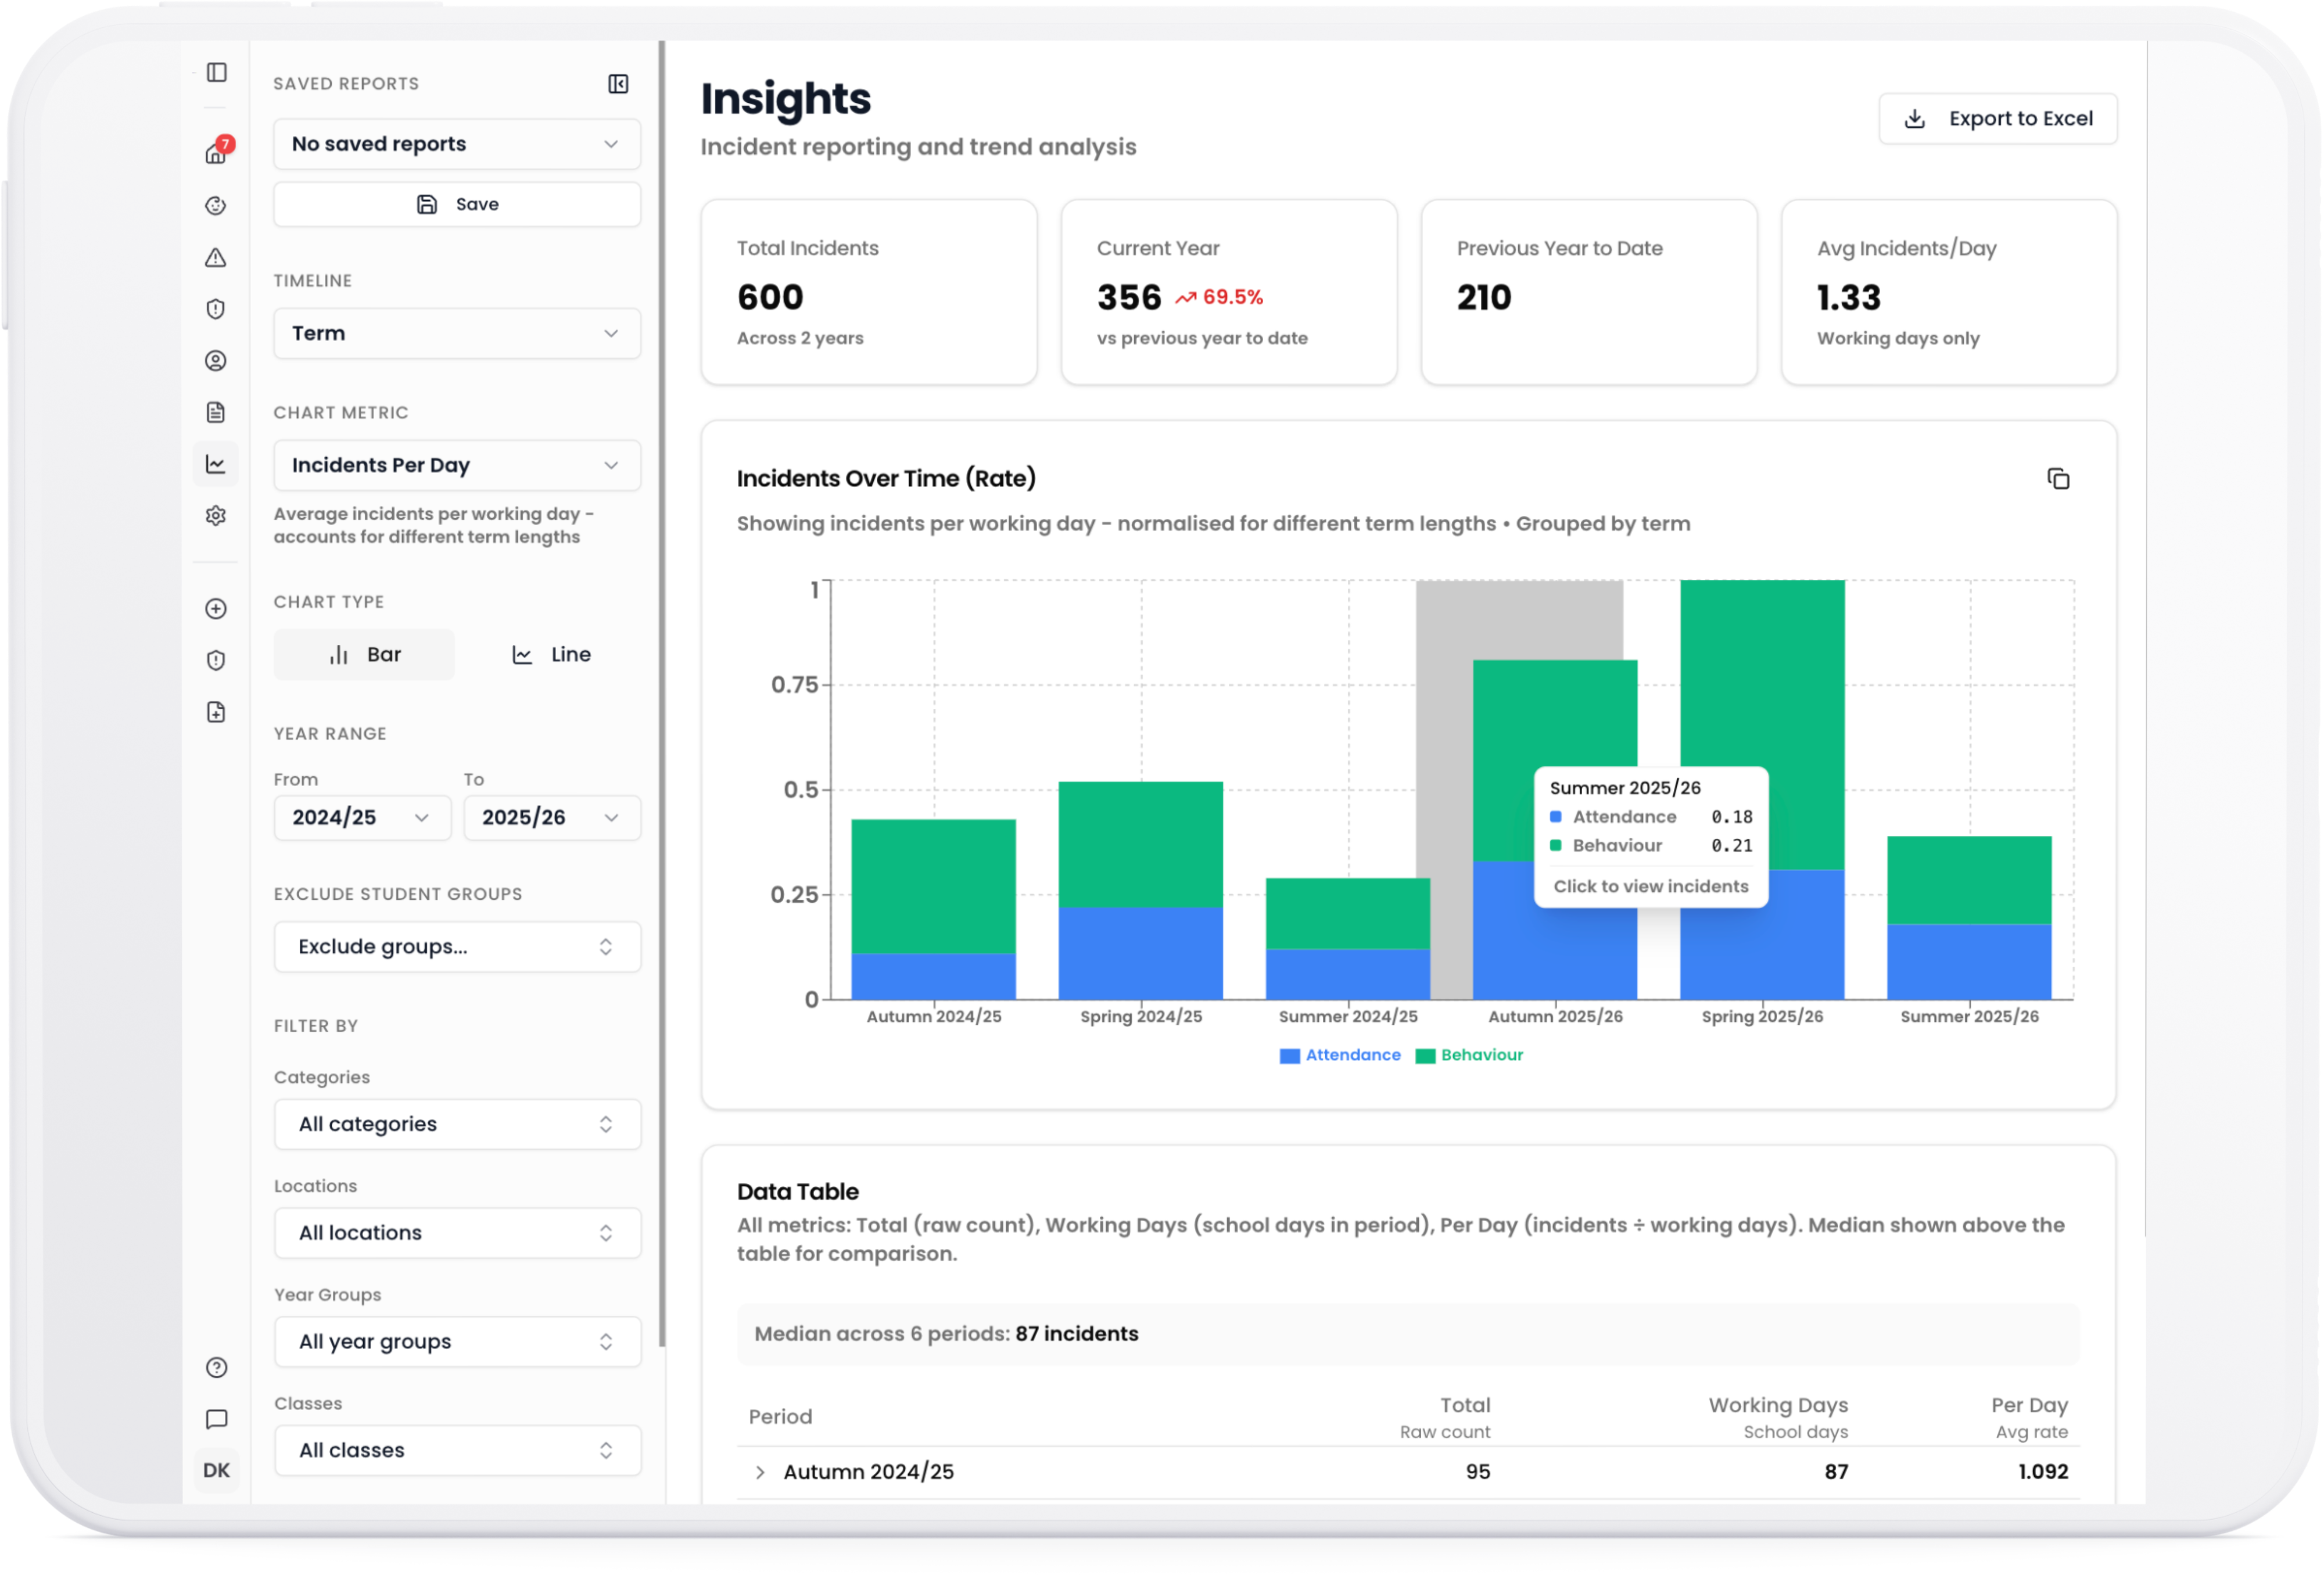Click the Avg Incidents/Day card
The height and width of the screenshot is (1575, 2324).
click(1949, 292)
